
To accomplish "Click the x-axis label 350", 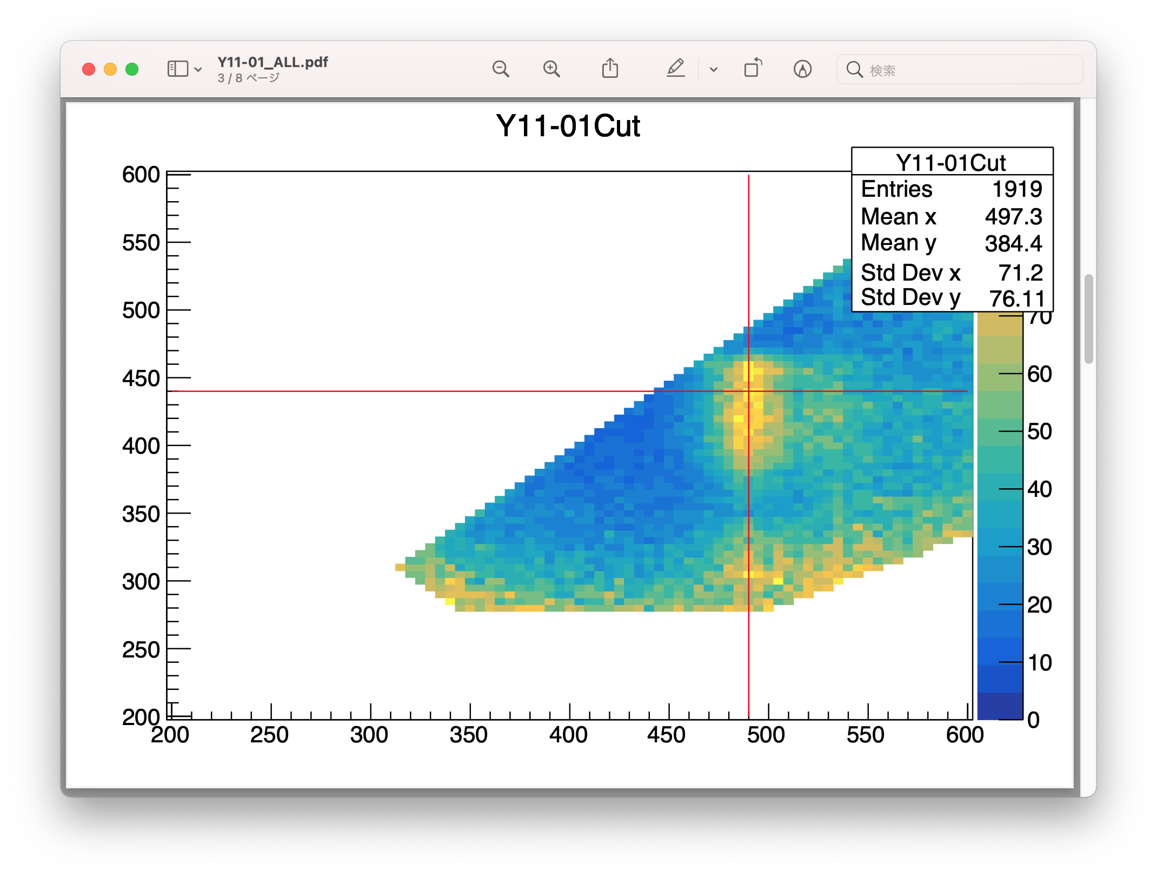I will tap(469, 735).
